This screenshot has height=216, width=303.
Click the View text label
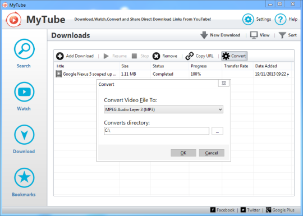tap(264, 35)
